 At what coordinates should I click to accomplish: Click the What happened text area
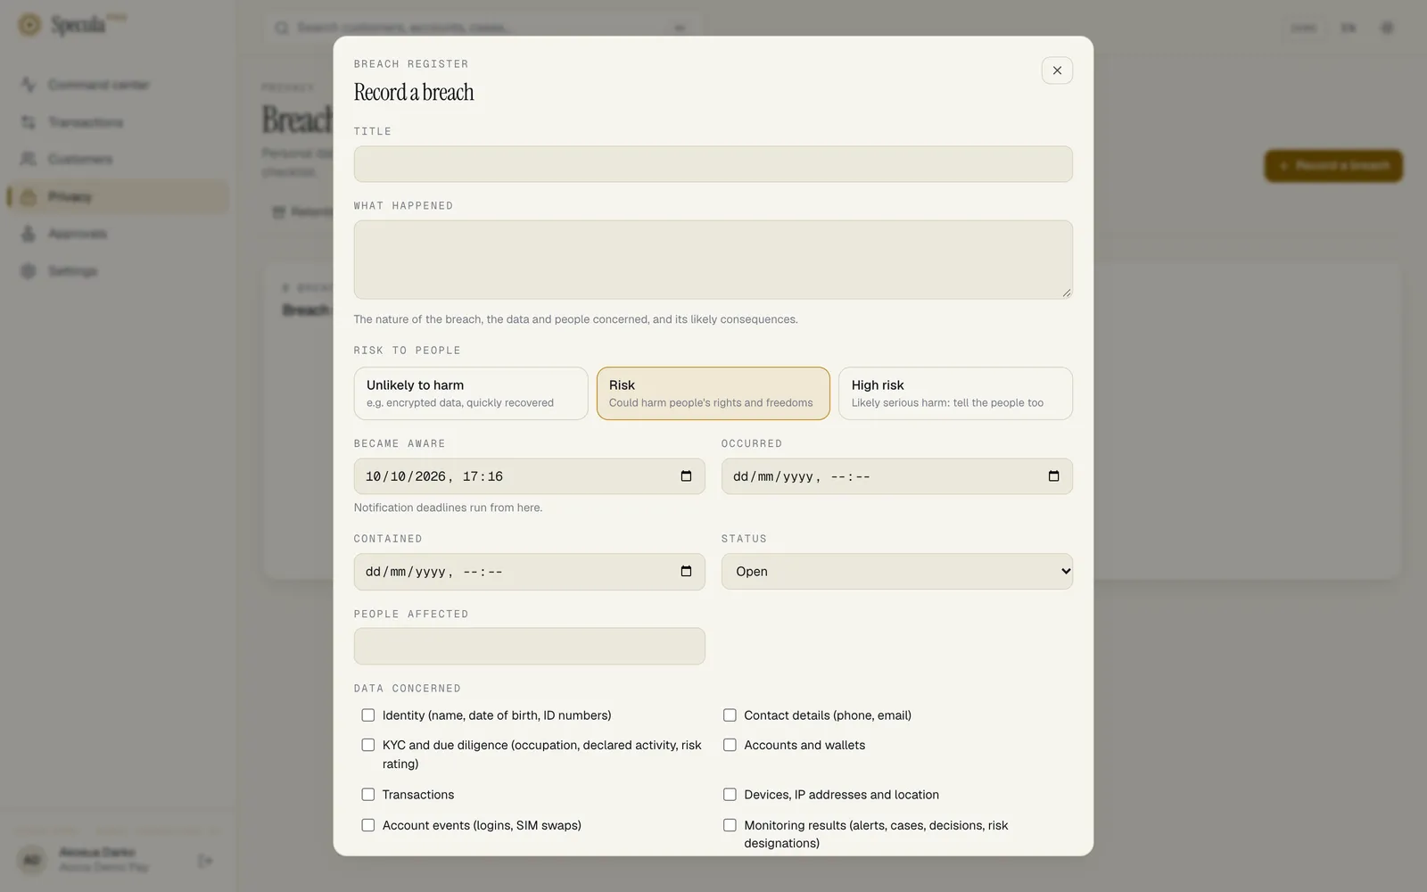(x=713, y=260)
